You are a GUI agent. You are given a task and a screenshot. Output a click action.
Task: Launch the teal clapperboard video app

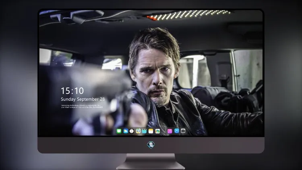pos(144,131)
